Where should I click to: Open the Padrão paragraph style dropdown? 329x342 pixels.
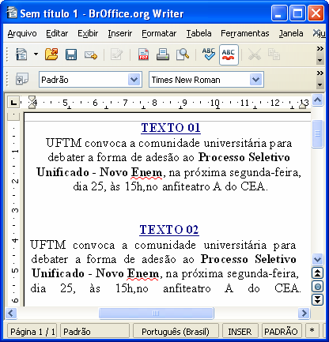134,80
